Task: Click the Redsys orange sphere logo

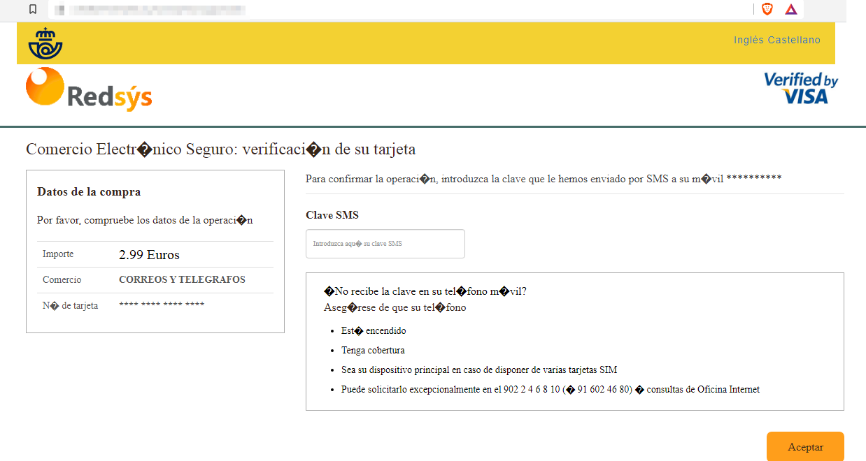Action: click(x=45, y=86)
